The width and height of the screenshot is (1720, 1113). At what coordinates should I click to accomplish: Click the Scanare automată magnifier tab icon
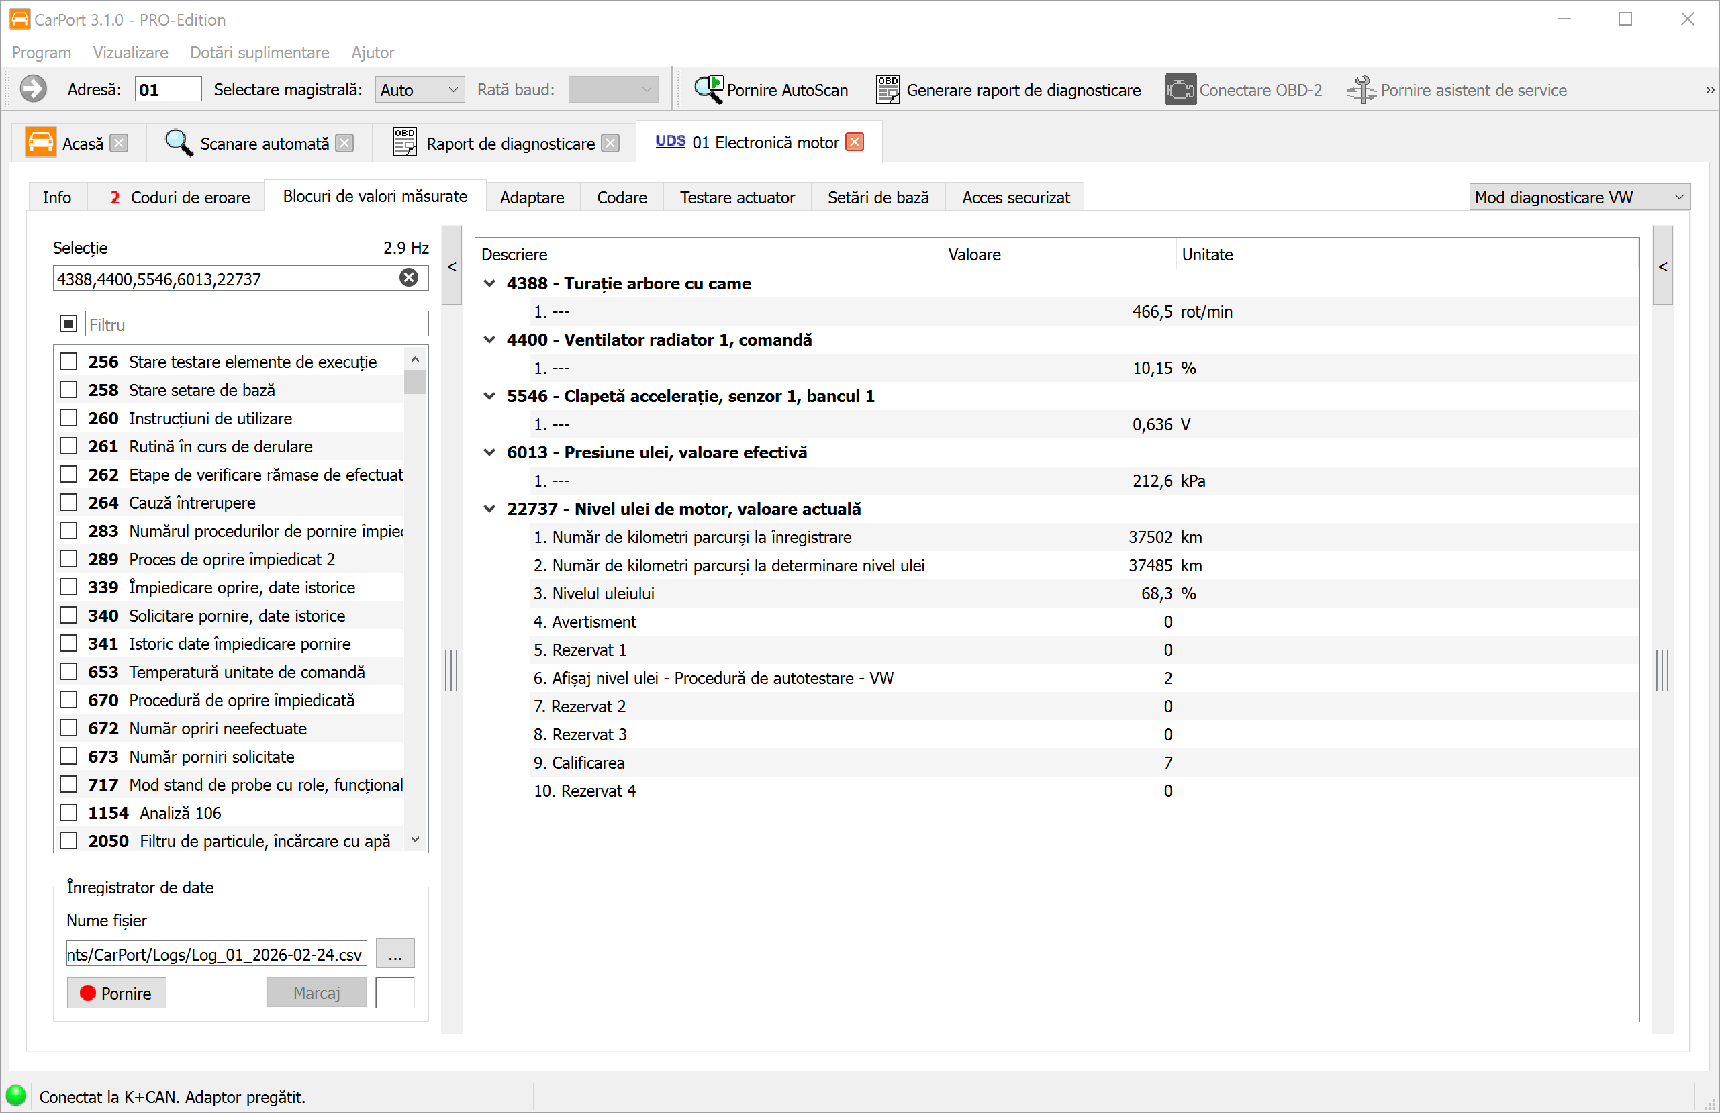click(178, 143)
